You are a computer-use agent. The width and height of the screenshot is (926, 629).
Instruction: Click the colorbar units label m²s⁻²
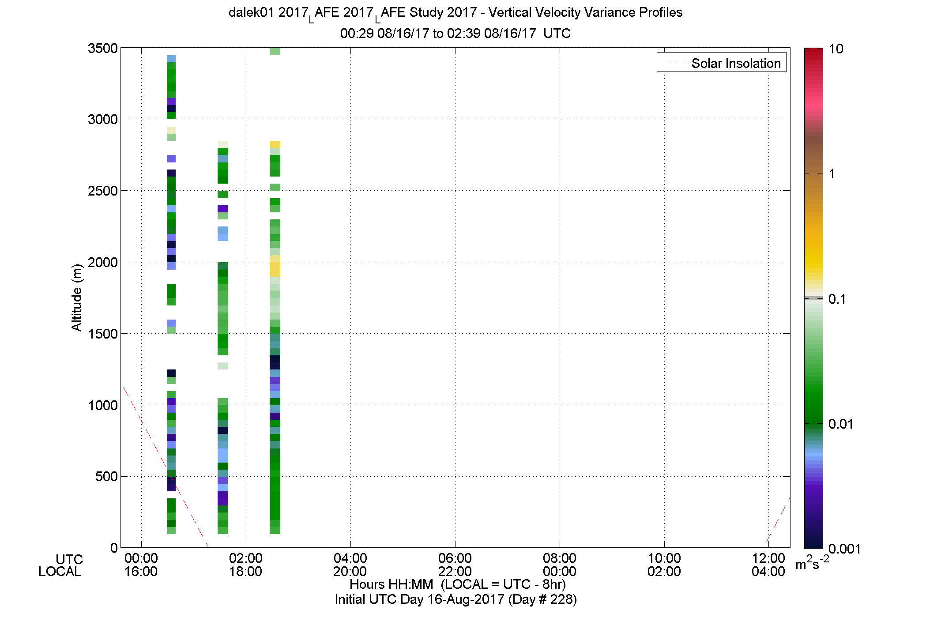tap(813, 563)
